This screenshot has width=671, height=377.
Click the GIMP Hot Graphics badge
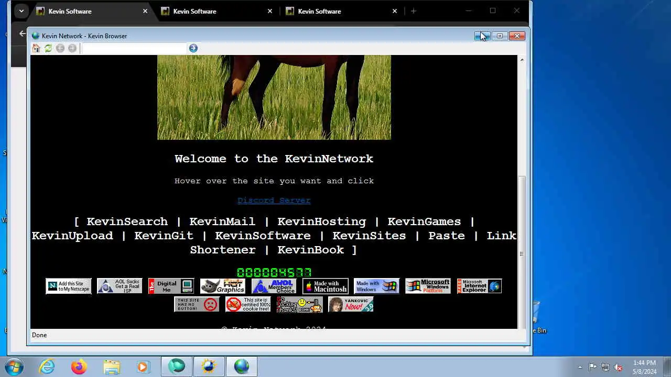point(222,286)
